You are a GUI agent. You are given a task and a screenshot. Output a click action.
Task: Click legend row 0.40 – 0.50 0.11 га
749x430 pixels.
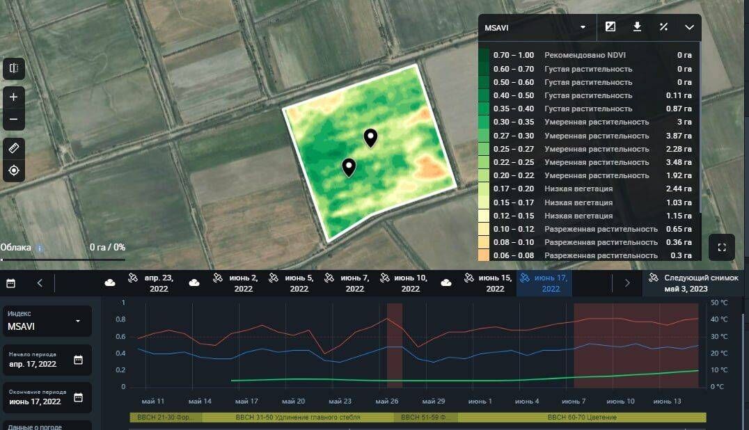(588, 95)
